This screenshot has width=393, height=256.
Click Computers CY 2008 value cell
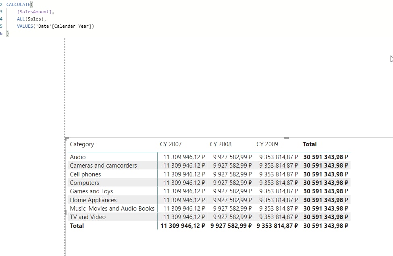coord(232,183)
